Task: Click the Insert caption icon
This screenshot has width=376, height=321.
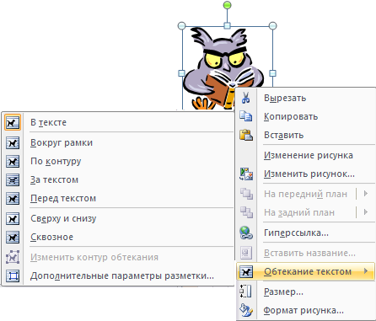Action: tap(246, 253)
